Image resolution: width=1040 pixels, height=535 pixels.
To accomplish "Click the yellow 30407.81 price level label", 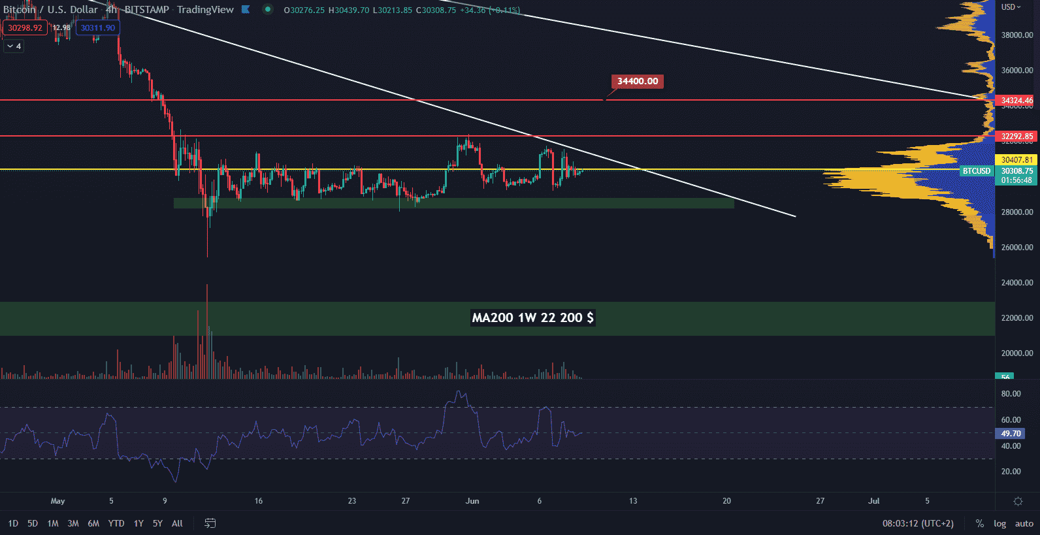I will pos(1016,160).
